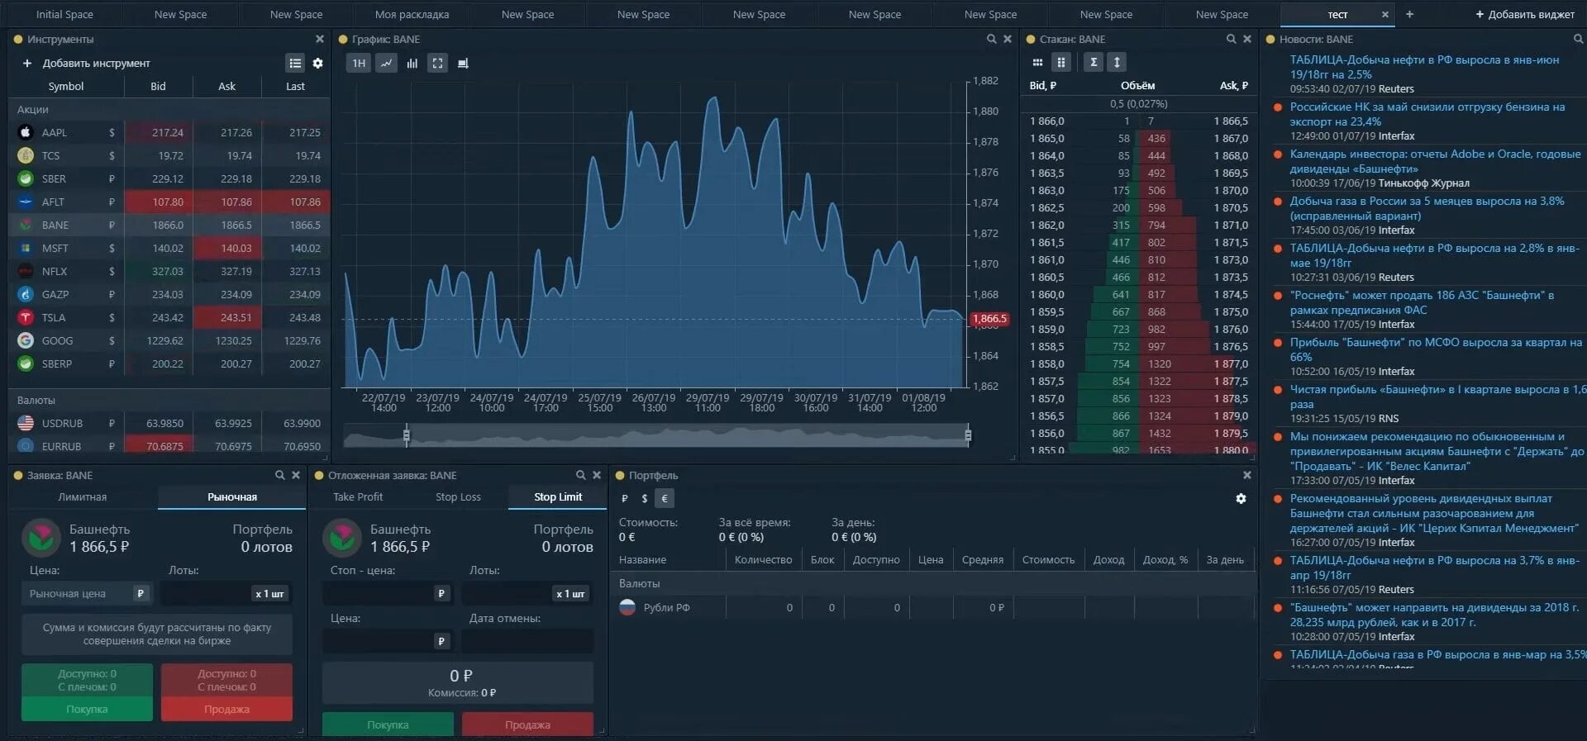Search instrument in the Новости: BANE widget
This screenshot has width=1587, height=741.
pyautogui.click(x=1578, y=39)
